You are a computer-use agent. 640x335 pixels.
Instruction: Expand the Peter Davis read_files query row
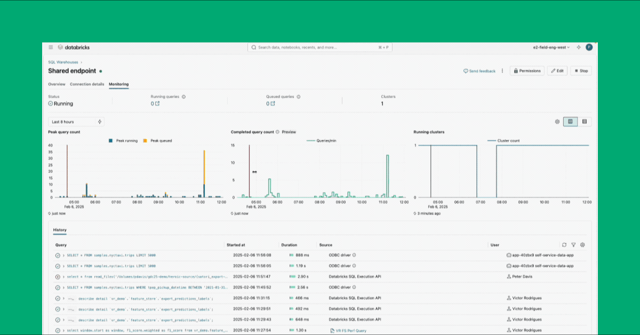(63, 277)
